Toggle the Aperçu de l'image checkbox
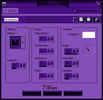The width and height of the screenshot is (103, 100). pyautogui.click(x=74, y=11)
